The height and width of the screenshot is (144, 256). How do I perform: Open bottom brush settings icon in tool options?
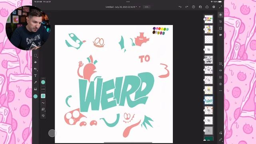tap(43, 116)
